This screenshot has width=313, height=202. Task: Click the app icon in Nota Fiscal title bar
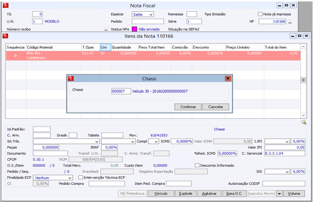pos(5,5)
